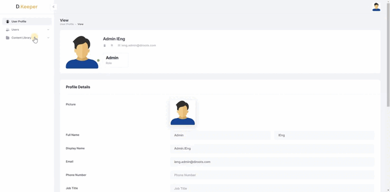Screen dimensions: 390x192
Task: Click the Phone Number input field
Action: [x=272, y=175]
